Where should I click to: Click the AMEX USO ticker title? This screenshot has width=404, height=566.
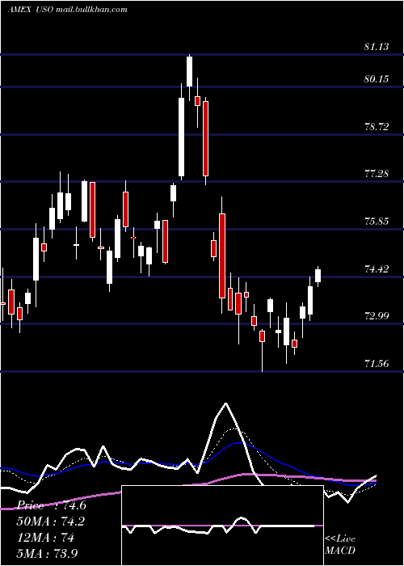pyautogui.click(x=31, y=10)
